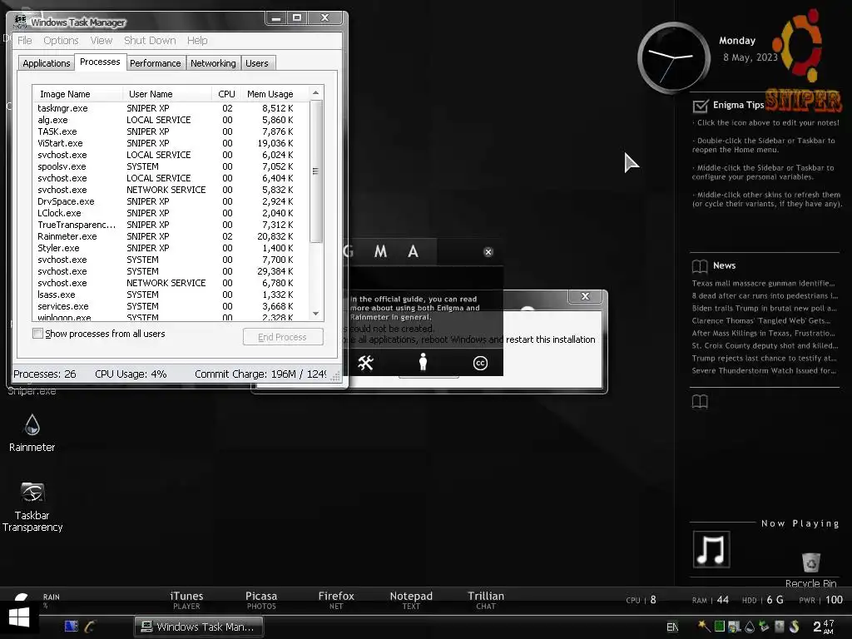Screen dimensions: 852x639
Task: Click the computer network tray icon
Action: [735, 627]
